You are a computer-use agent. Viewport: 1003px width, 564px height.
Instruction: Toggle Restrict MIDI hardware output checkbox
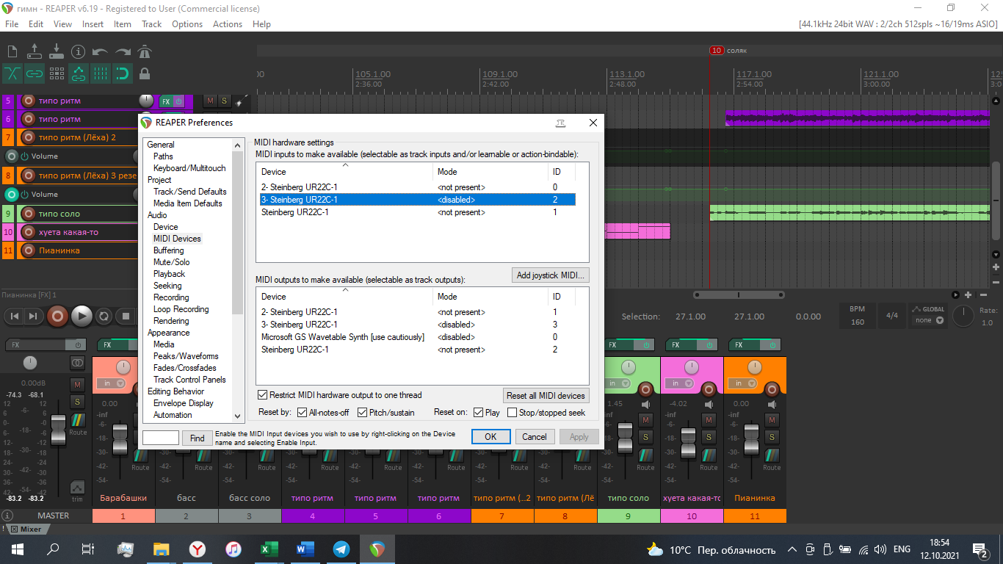(x=262, y=395)
